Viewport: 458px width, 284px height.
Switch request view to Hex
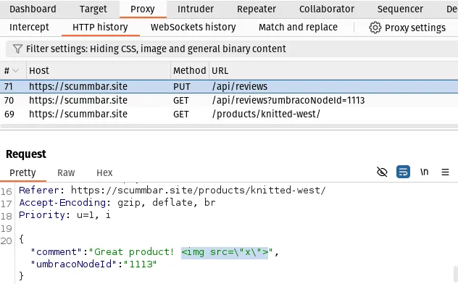tap(104, 173)
